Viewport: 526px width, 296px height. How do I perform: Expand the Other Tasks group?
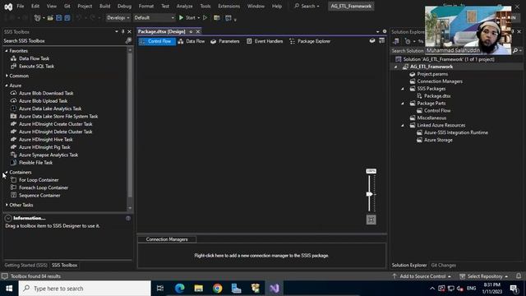pyautogui.click(x=7, y=205)
